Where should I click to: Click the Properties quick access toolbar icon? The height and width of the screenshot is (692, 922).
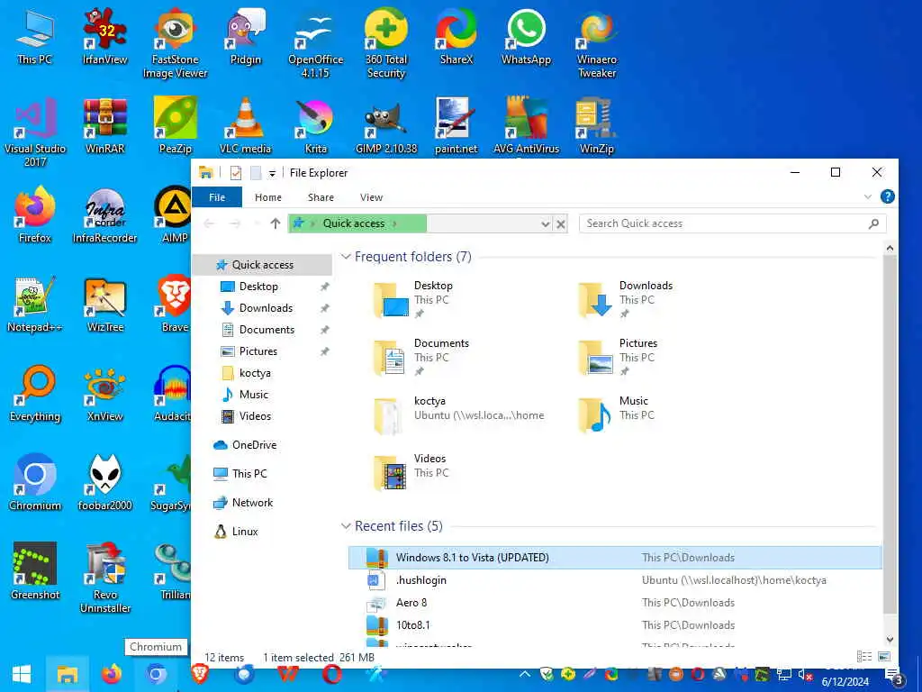[236, 173]
